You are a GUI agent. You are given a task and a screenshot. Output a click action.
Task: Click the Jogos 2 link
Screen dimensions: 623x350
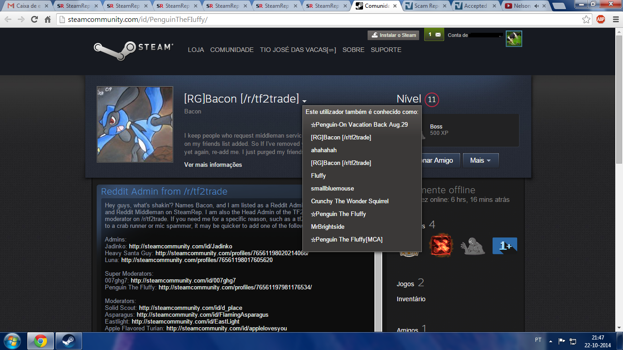(410, 283)
